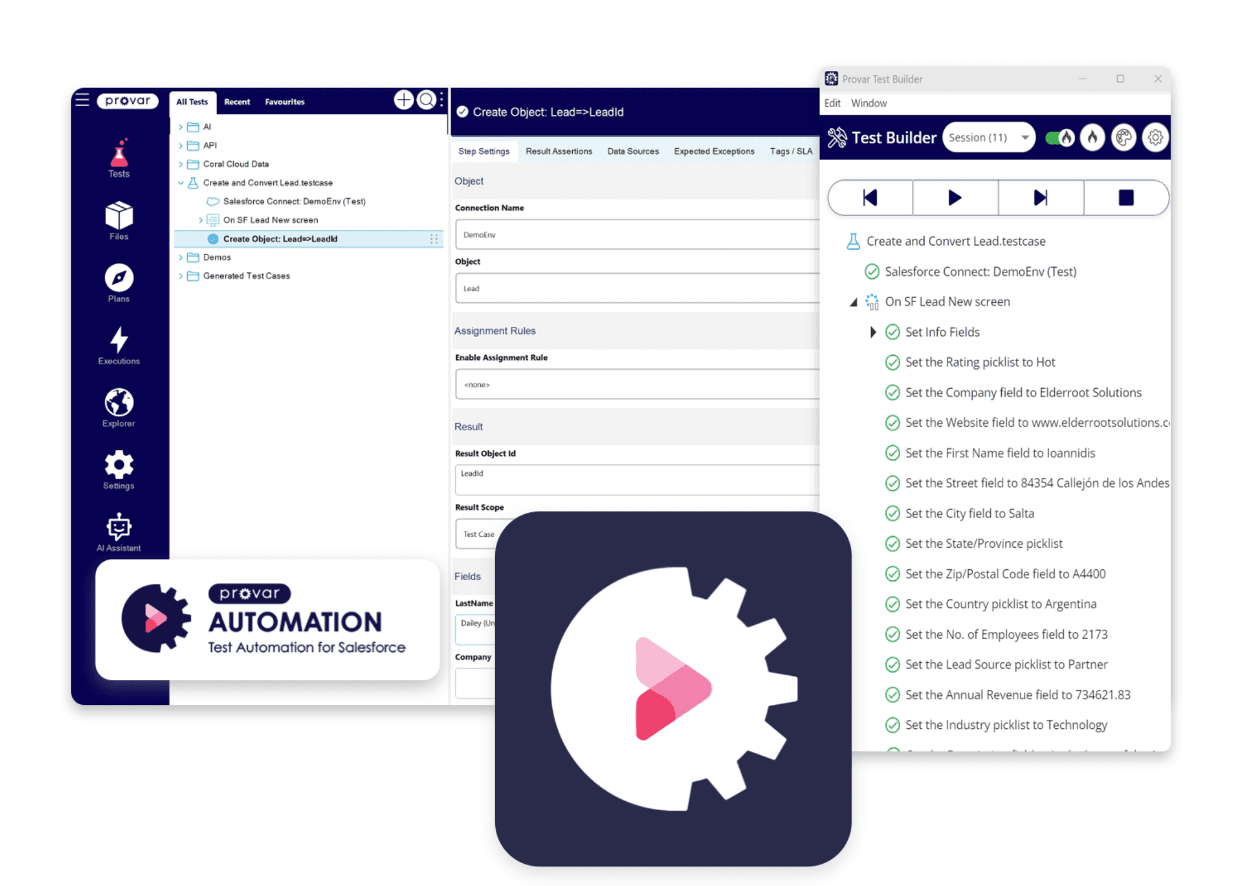The width and height of the screenshot is (1243, 886).
Task: Open the tests panel kebab menu
Action: tap(442, 100)
